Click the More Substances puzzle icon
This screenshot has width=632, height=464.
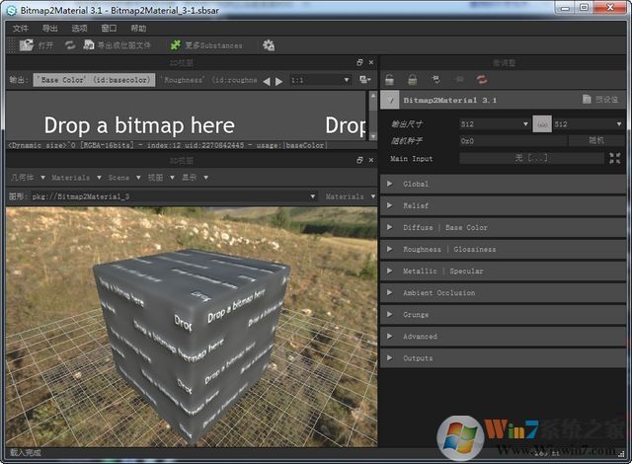pos(175,45)
